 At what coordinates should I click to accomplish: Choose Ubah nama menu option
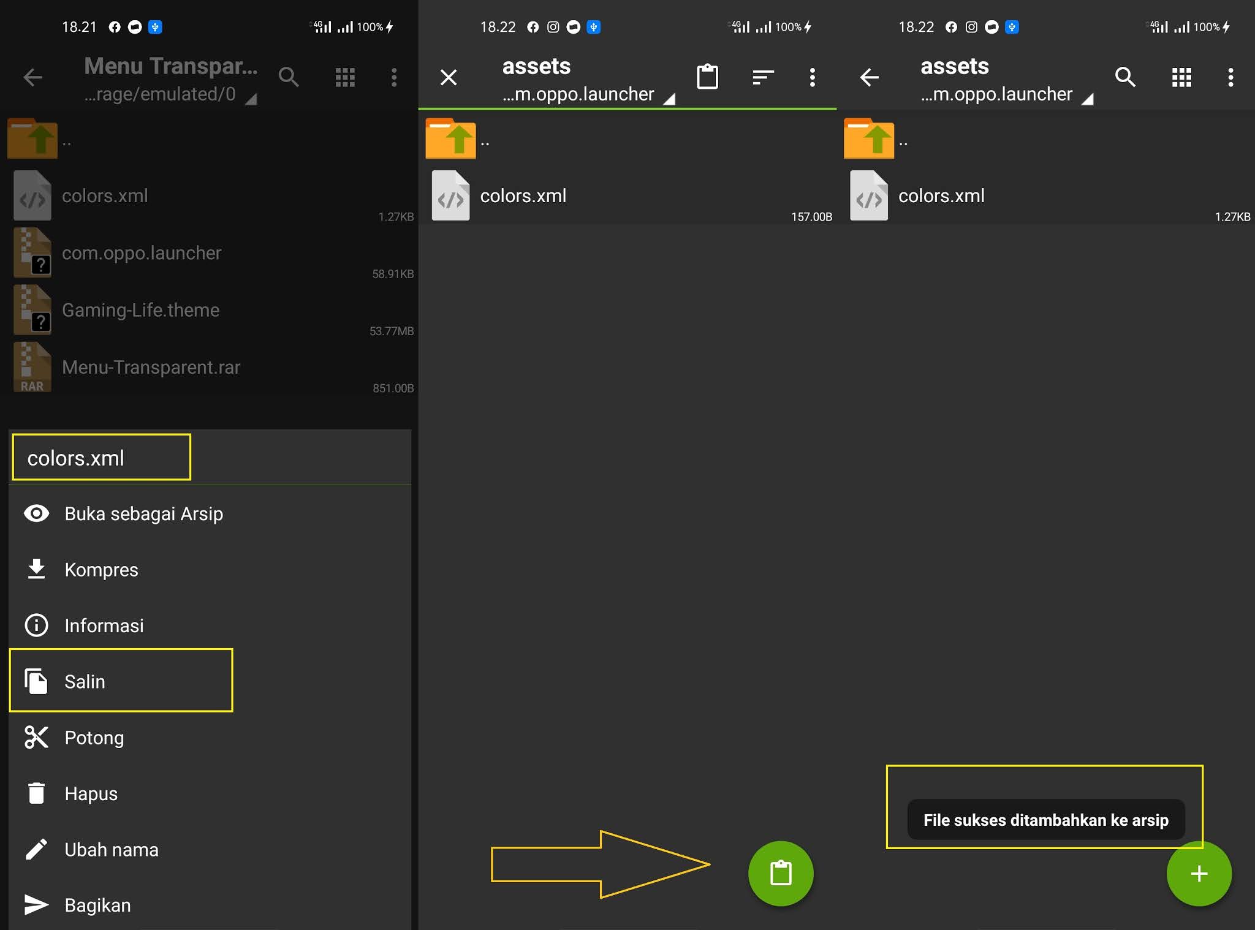(x=111, y=849)
